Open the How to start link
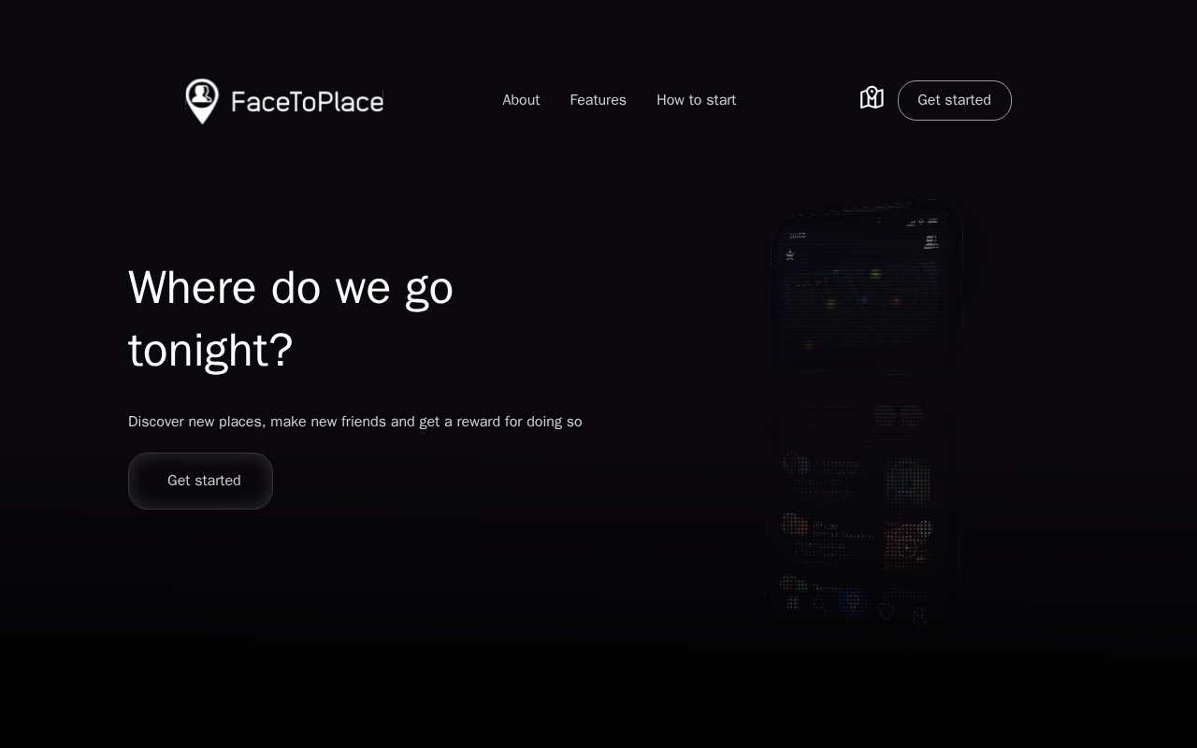Viewport: 1197px width, 748px height. [696, 100]
